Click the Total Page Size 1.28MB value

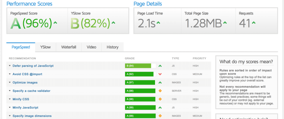203,24
